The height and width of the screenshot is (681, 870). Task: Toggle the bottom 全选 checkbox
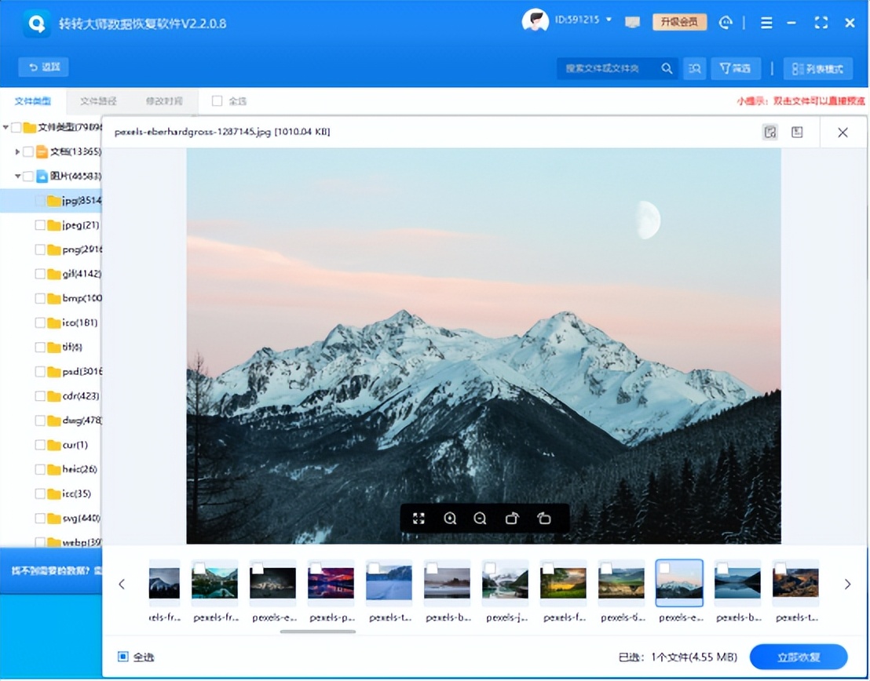122,657
